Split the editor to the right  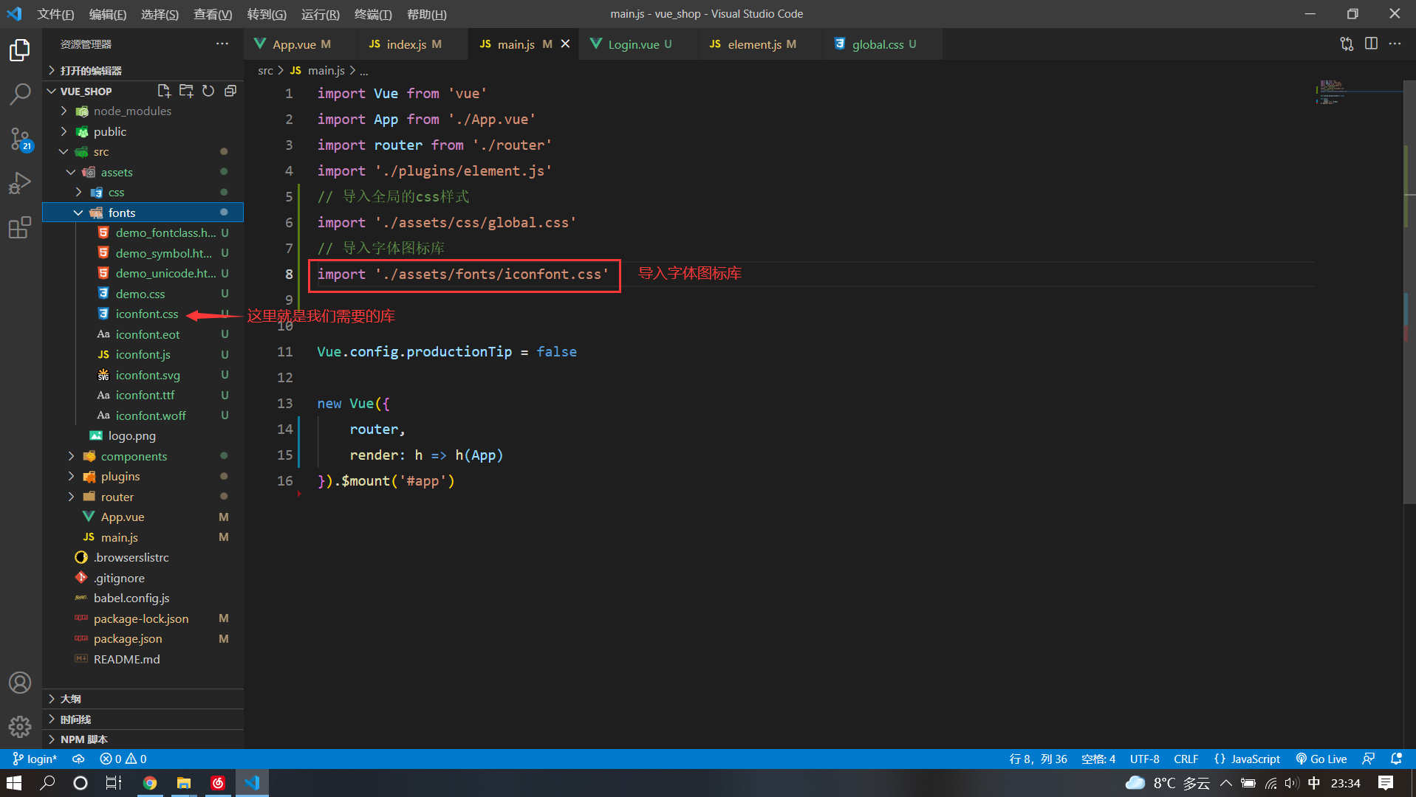tap(1371, 44)
